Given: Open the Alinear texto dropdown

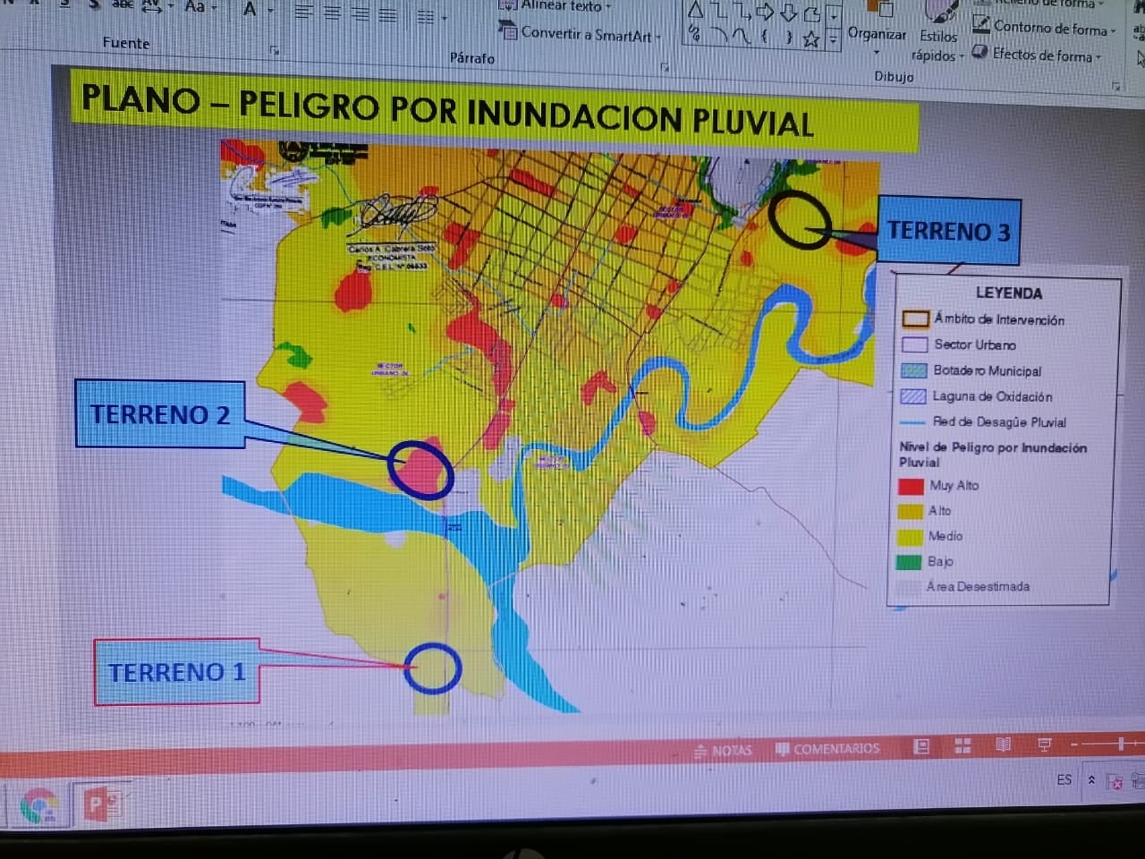Looking at the screenshot, I should (557, 5).
